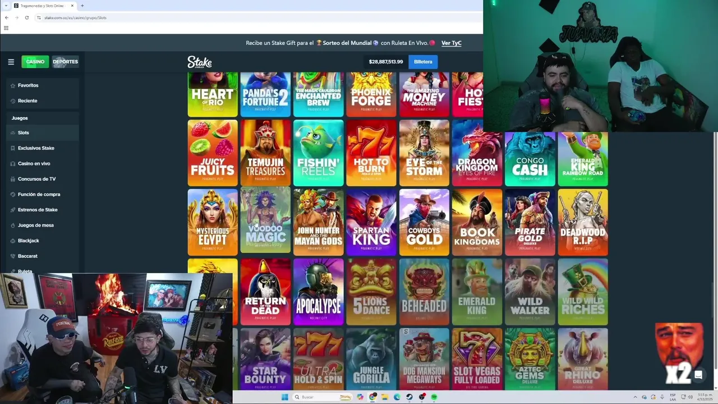Open the Apocalypse game
Screen dimensions: 718x404
318,292
